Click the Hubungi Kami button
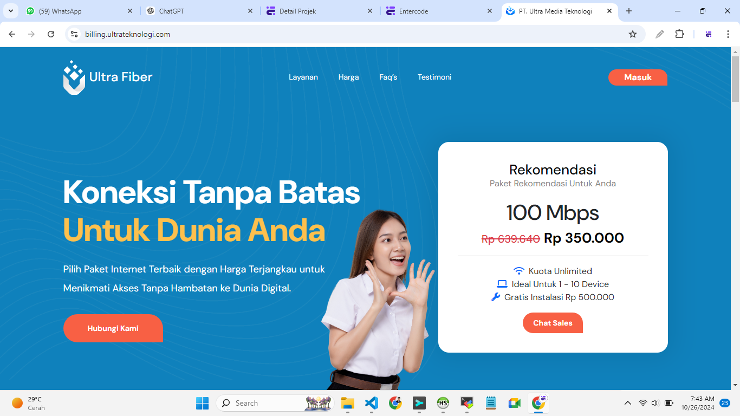 (x=113, y=328)
